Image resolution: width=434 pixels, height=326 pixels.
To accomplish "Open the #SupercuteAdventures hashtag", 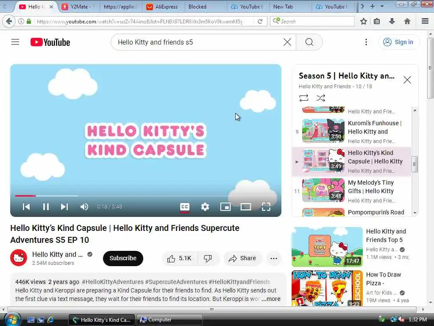I will pyautogui.click(x=176, y=282).
